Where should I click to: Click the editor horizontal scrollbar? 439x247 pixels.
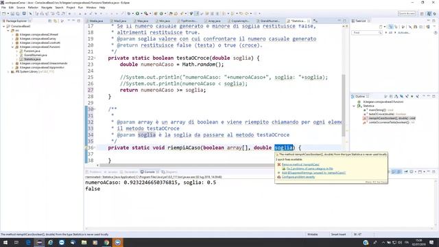pyautogui.click(x=187, y=165)
